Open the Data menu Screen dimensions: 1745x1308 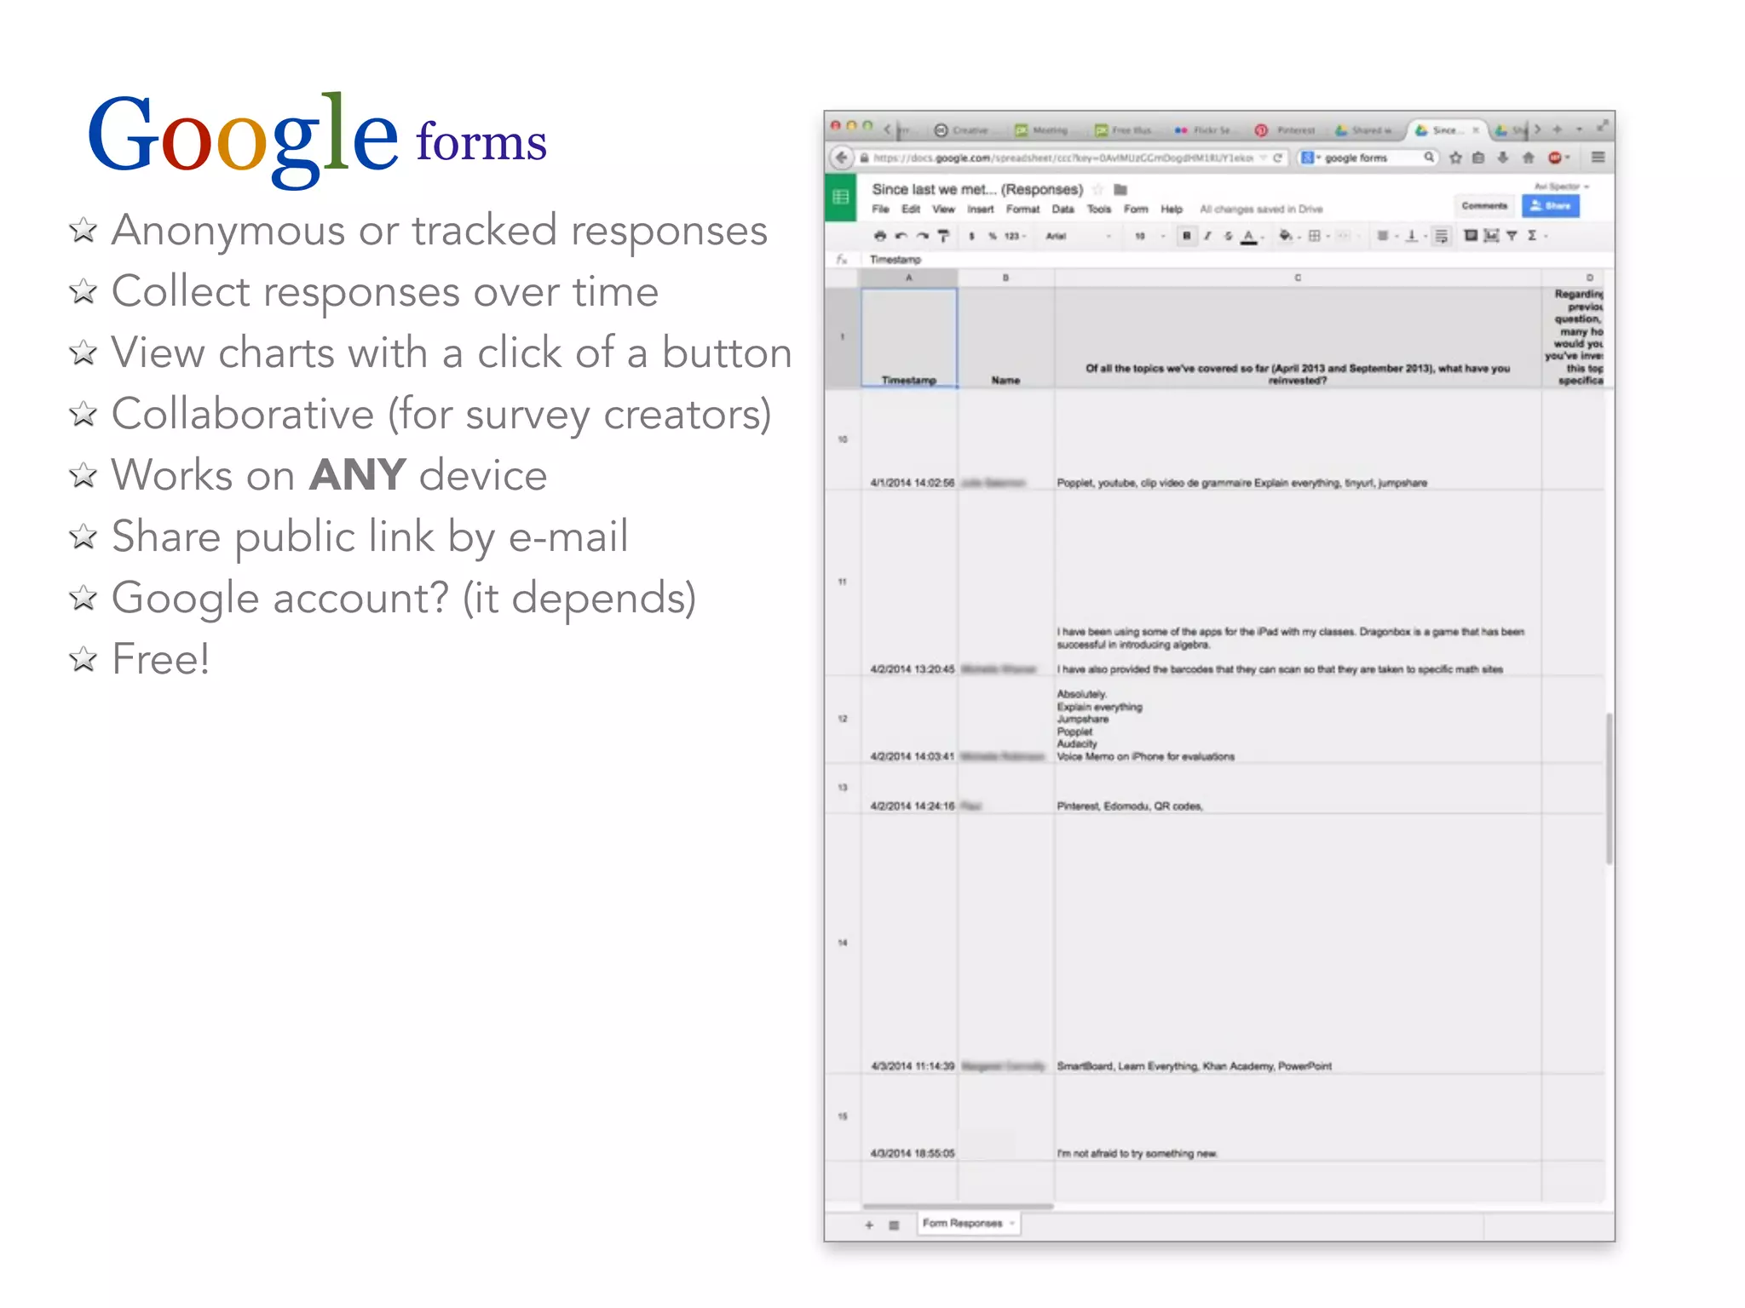(x=1063, y=209)
